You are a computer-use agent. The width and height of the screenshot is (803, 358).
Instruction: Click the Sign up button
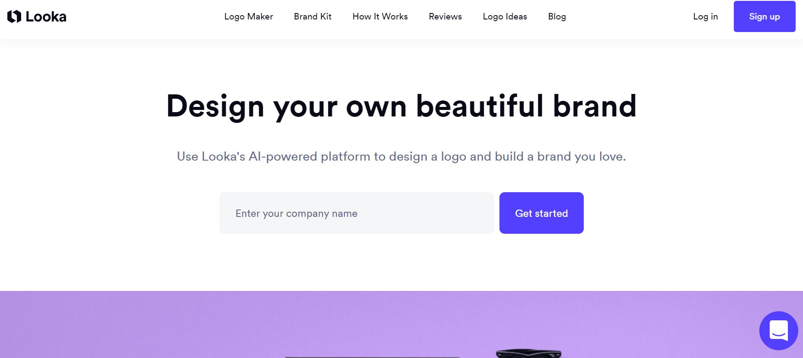click(765, 16)
